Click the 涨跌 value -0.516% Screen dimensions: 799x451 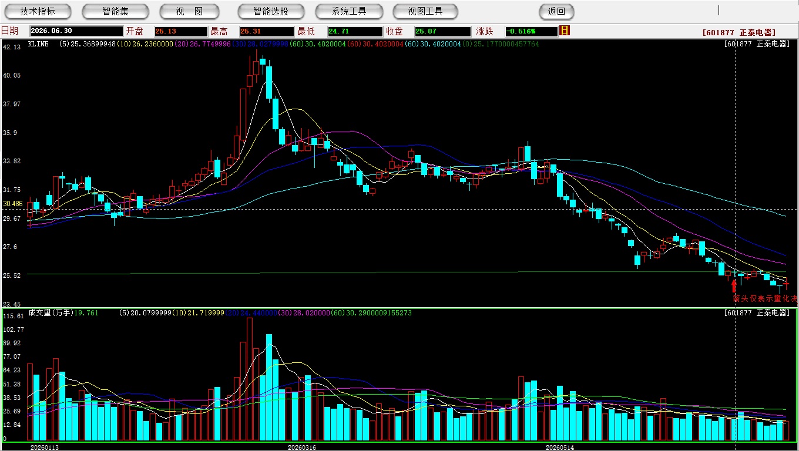(x=531, y=31)
